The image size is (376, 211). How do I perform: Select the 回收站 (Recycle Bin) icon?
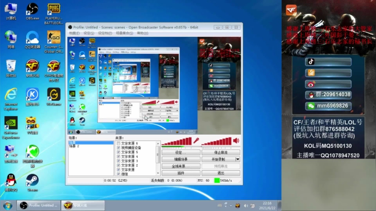point(11,68)
